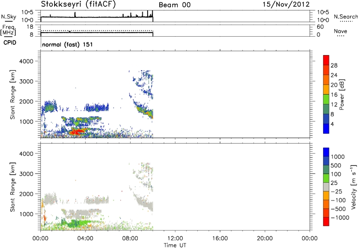The height and width of the screenshot is (248, 358).
Task: Pick the blue top segment of Velocity colorbar
Action: (326, 152)
